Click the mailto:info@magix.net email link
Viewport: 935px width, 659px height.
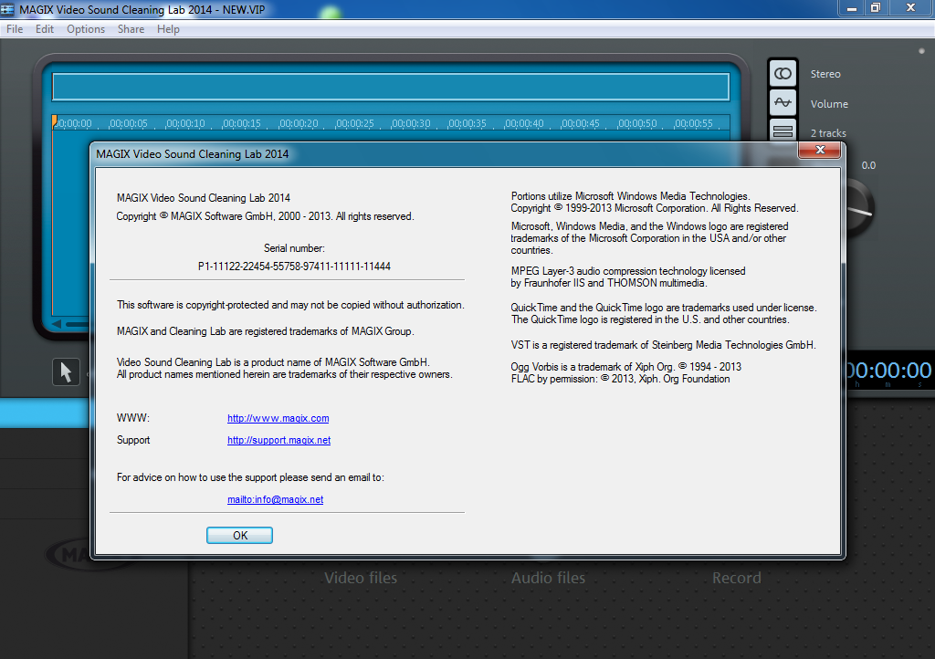point(275,499)
